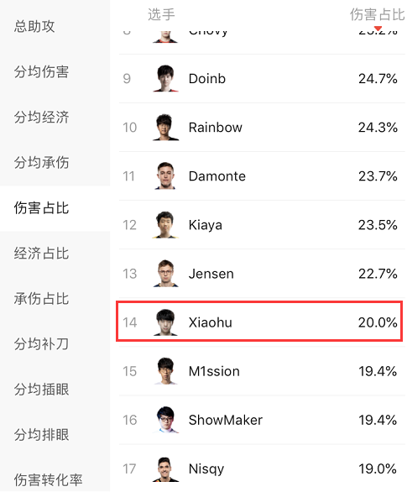Open M1ssion's player name link
Image resolution: width=407 pixels, height=492 pixels.
click(x=214, y=371)
